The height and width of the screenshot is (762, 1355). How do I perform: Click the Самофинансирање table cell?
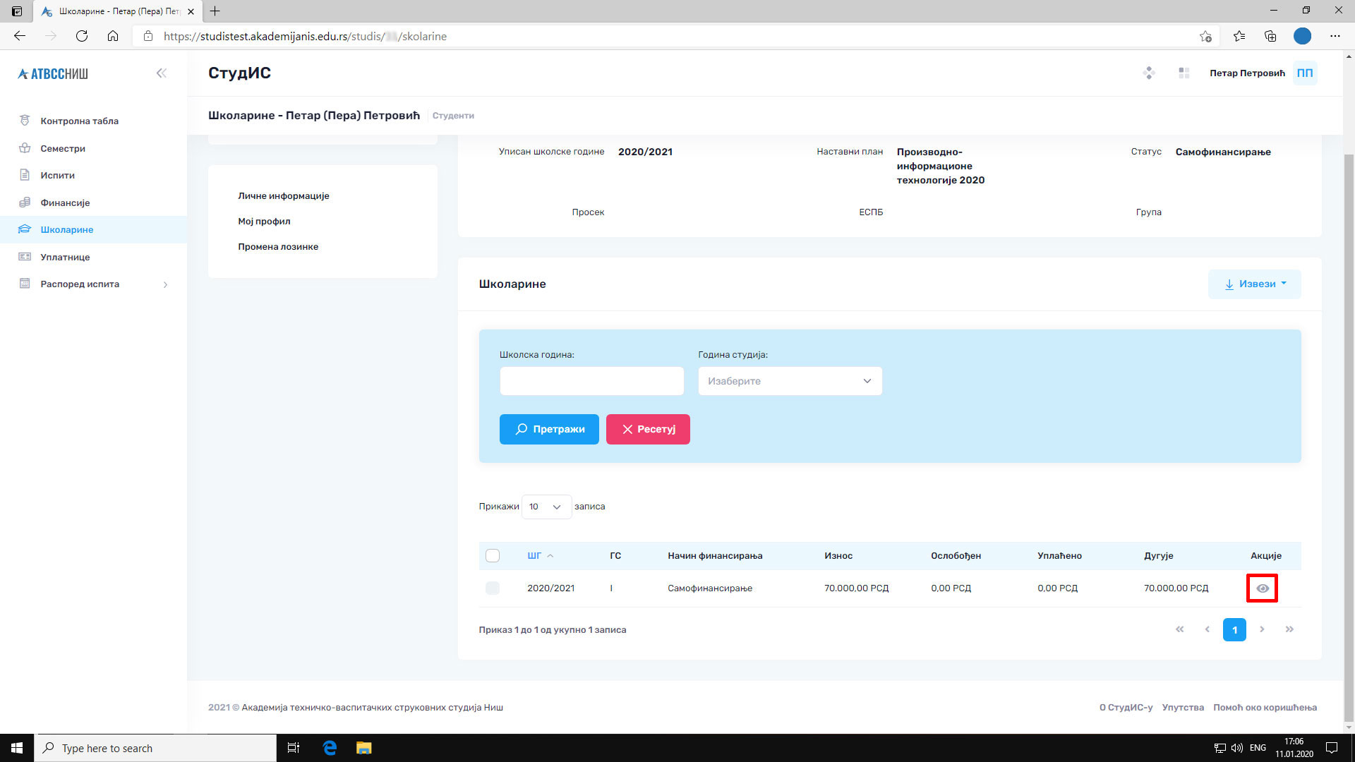[710, 588]
